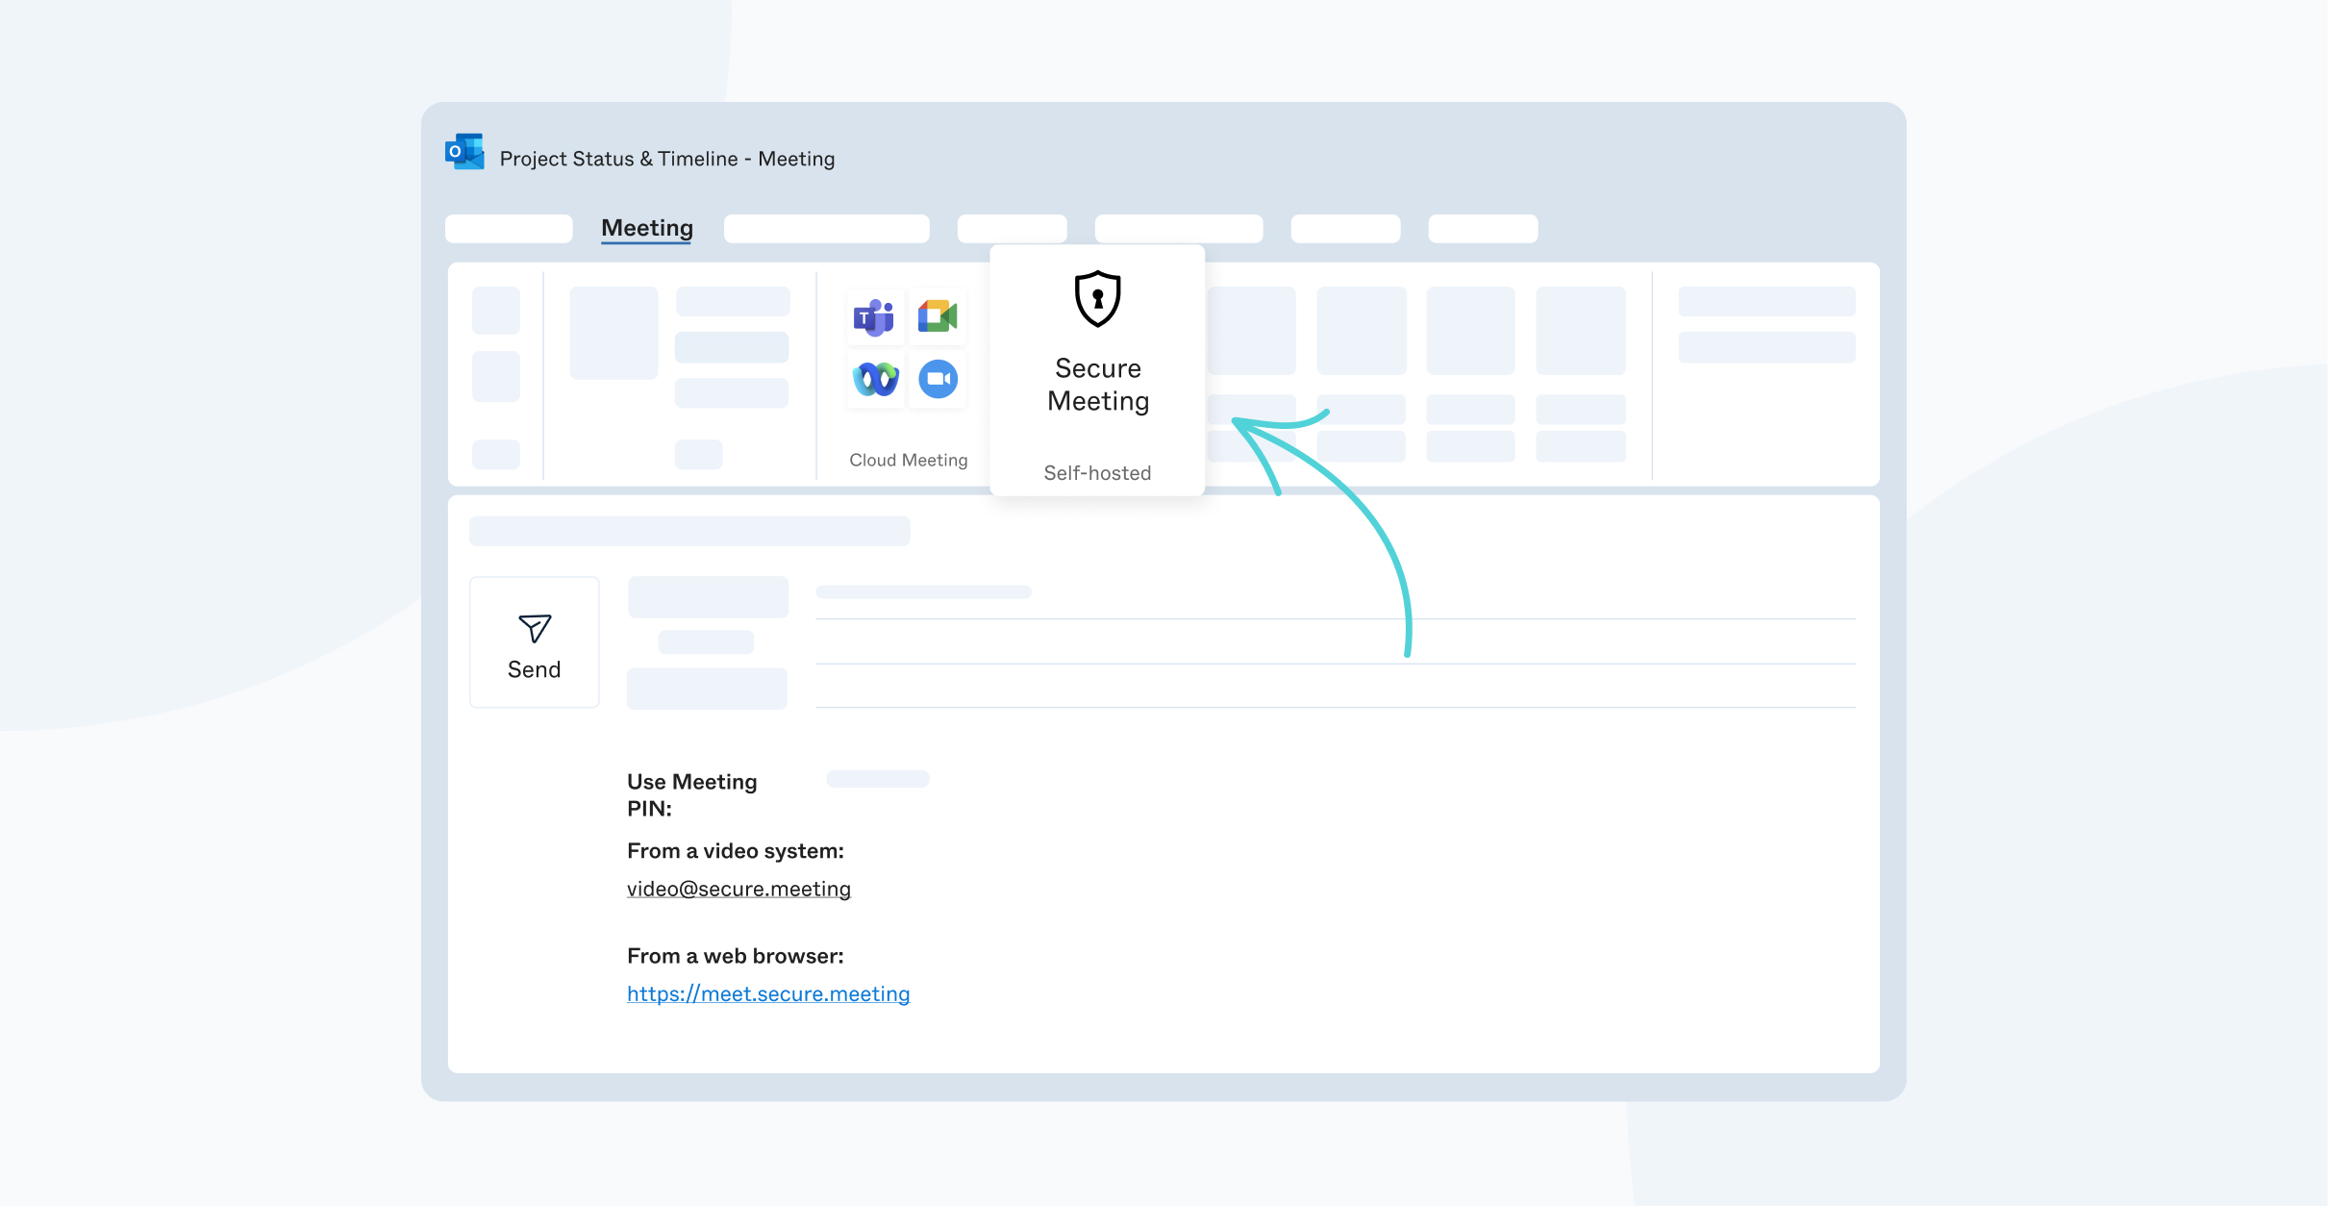The width and height of the screenshot is (2328, 1206).
Task: Click the Cloud Meeting group label
Action: click(x=907, y=460)
